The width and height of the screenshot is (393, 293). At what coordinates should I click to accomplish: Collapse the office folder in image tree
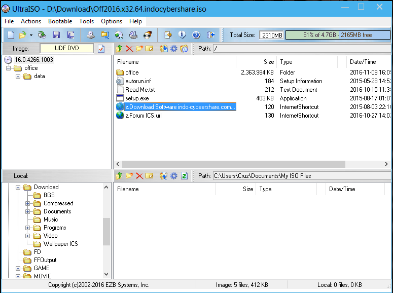tap(9, 68)
